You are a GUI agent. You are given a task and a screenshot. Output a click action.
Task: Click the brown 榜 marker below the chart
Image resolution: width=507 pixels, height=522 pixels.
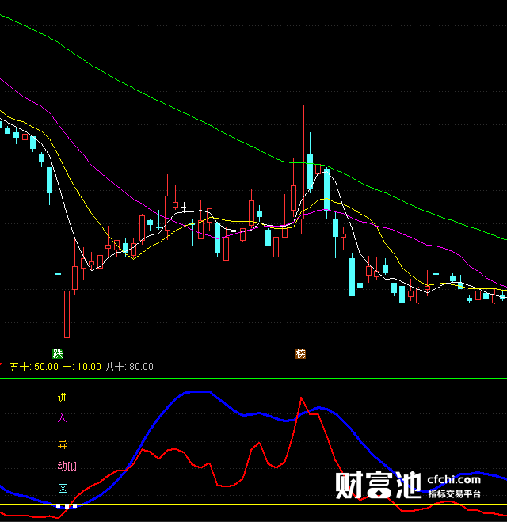click(x=300, y=353)
